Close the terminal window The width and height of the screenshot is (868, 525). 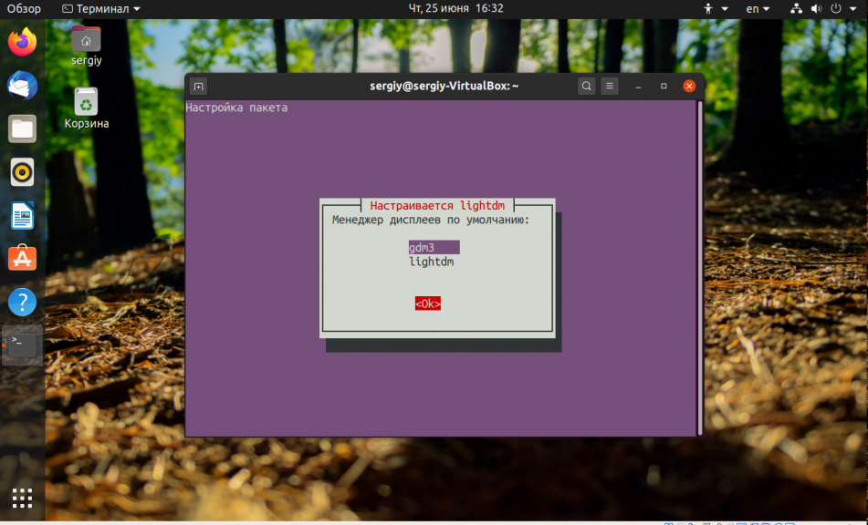pyautogui.click(x=689, y=87)
